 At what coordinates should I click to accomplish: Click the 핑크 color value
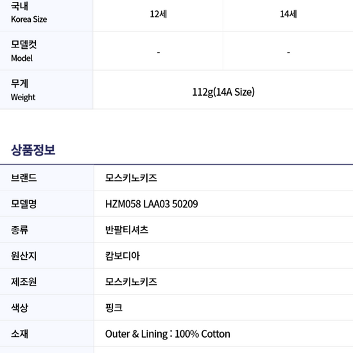point(114,307)
